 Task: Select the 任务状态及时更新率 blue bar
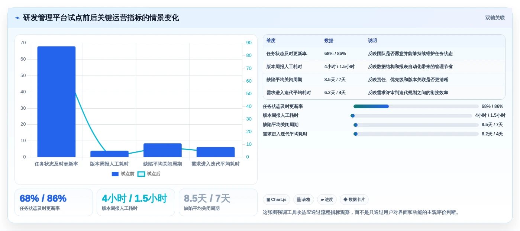(56, 102)
